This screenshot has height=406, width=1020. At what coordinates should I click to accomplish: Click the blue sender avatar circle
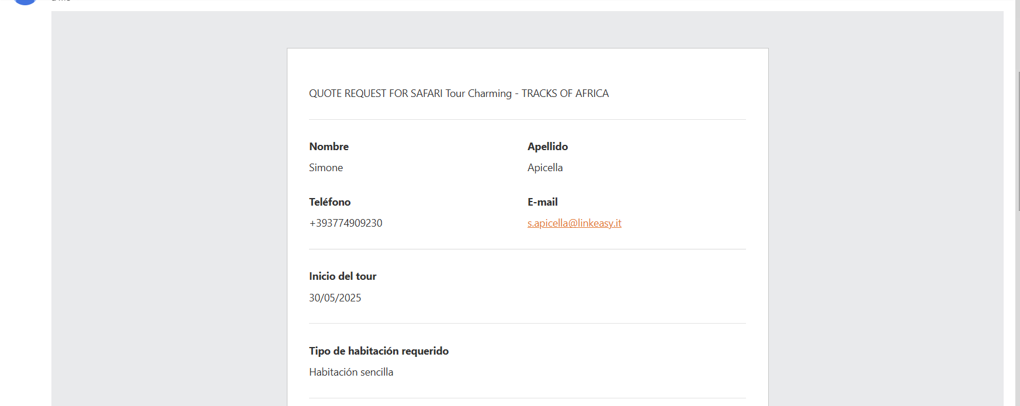25,2
